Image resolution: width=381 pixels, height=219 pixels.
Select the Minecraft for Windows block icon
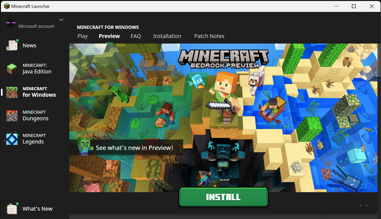tap(12, 92)
